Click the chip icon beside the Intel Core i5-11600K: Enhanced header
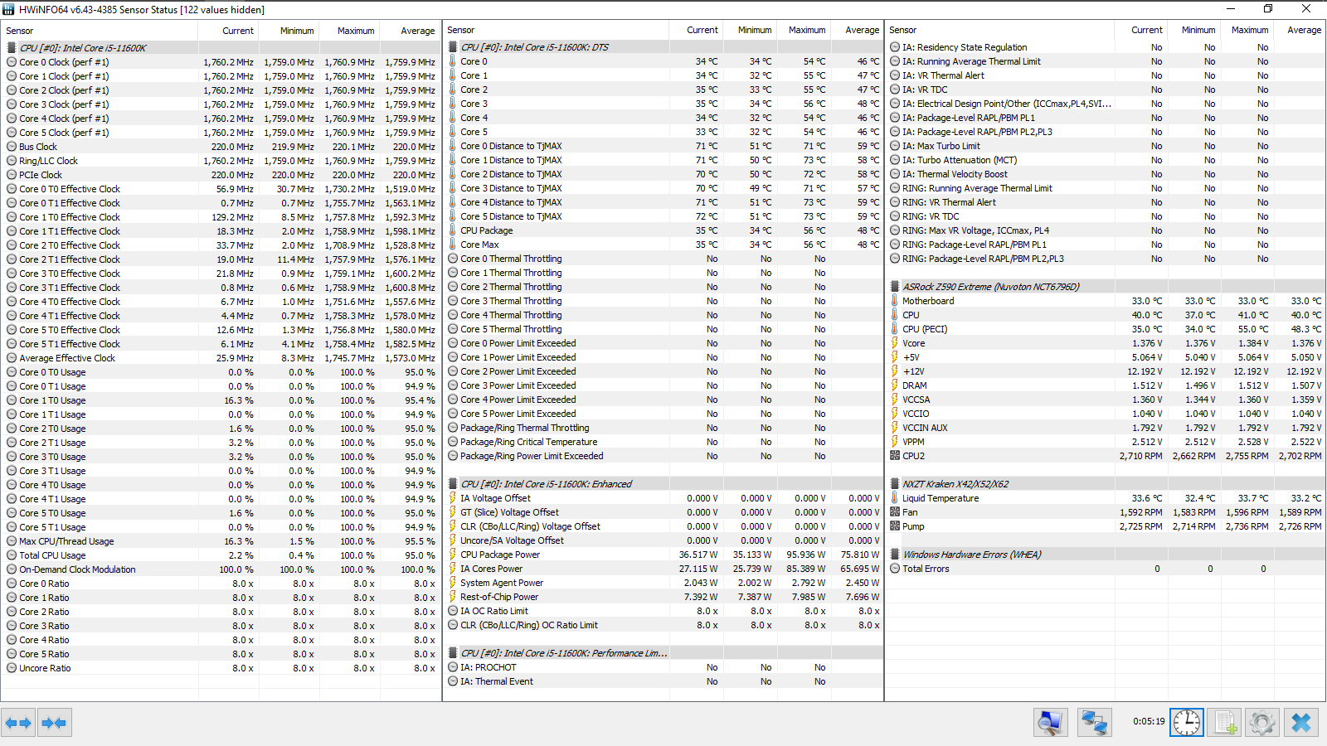 pos(453,484)
